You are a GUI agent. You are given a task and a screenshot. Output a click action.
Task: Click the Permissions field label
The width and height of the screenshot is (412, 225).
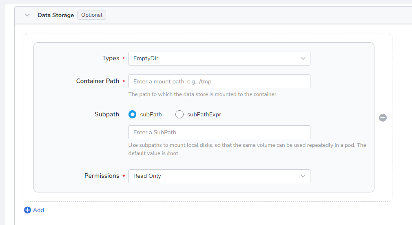[102, 176]
